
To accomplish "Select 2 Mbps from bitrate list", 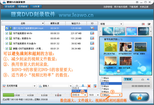I will [111, 81].
